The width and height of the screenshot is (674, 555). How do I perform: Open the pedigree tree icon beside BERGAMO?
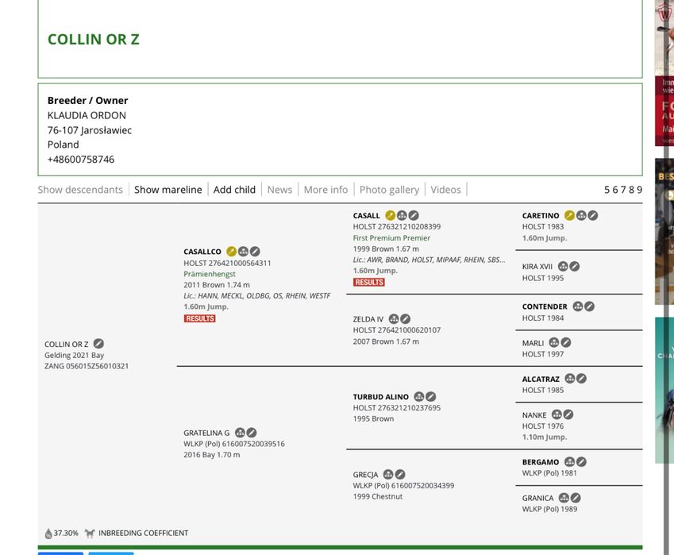point(569,462)
